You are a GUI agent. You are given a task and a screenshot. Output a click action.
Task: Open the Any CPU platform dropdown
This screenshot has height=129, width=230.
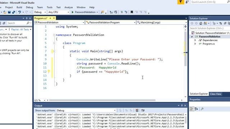(x=59, y=12)
